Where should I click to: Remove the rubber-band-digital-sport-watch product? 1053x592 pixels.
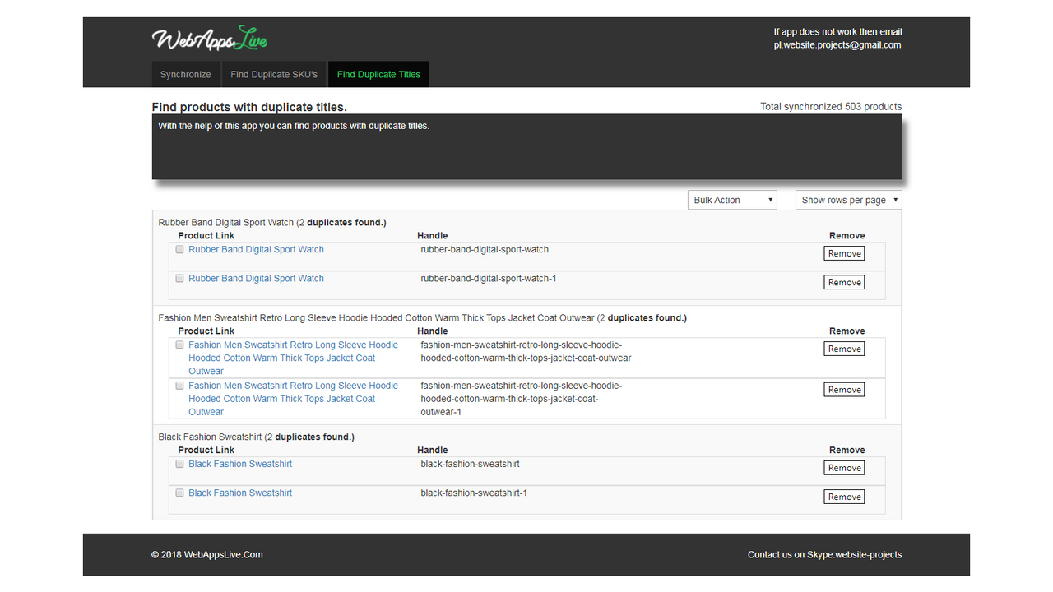pyautogui.click(x=844, y=253)
